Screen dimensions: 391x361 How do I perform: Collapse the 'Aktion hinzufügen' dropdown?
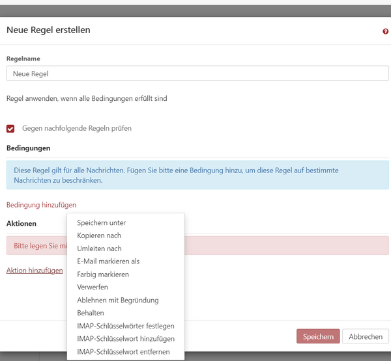point(35,271)
